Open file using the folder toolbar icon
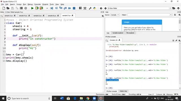This screenshot has height=101, width=181. coord(8,8)
